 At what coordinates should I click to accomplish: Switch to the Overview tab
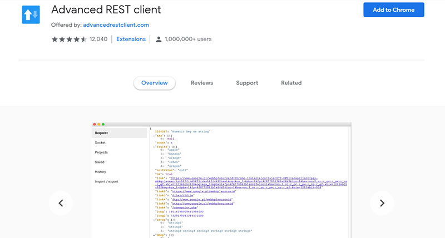[x=155, y=83]
